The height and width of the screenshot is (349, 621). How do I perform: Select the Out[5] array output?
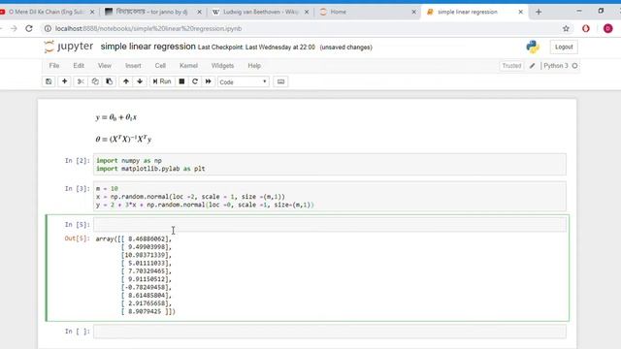click(x=135, y=275)
